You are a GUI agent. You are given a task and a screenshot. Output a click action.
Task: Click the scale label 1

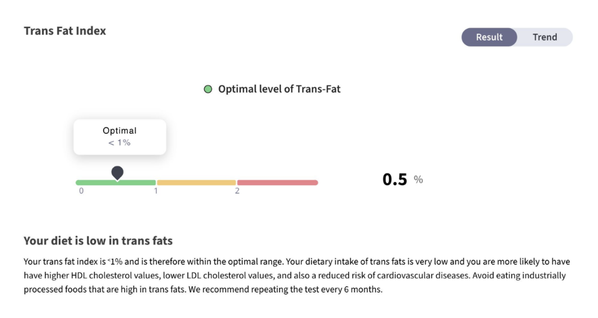pos(156,191)
